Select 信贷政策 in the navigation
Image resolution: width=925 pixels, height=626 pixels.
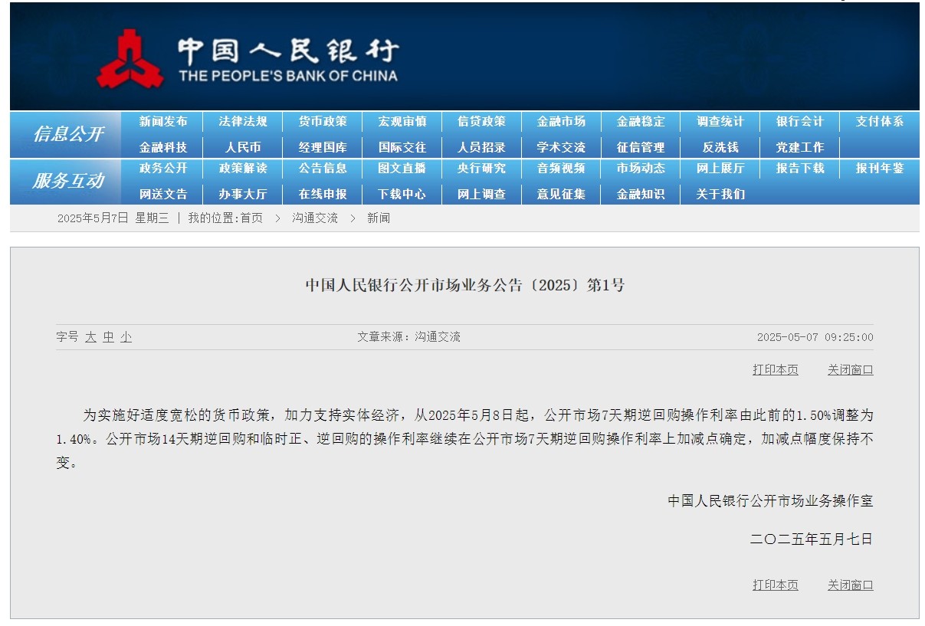coord(482,122)
